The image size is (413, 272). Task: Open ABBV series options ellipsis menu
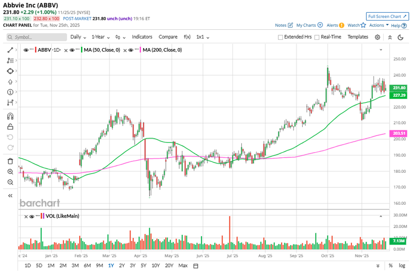[x=32, y=50]
